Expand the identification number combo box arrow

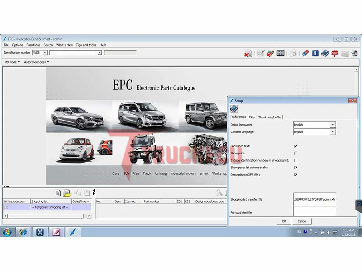tap(99, 53)
